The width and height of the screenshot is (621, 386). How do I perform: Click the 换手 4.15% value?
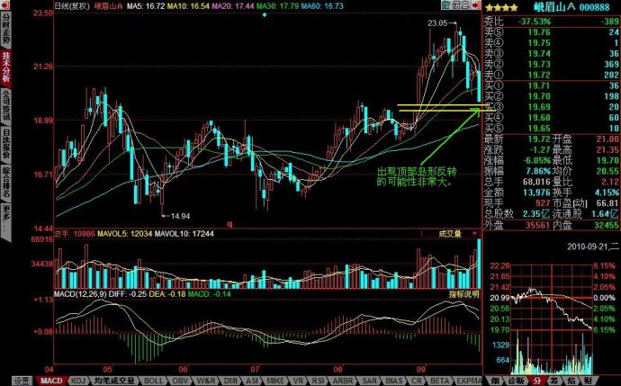[607, 193]
